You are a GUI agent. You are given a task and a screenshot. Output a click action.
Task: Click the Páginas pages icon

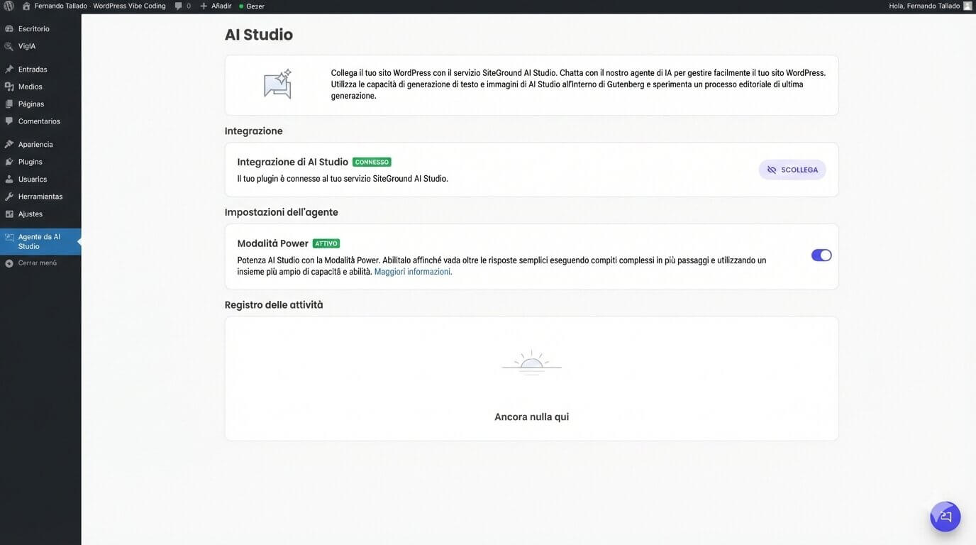click(x=10, y=103)
